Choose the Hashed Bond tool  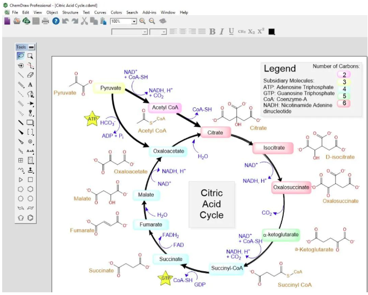click(x=21, y=104)
